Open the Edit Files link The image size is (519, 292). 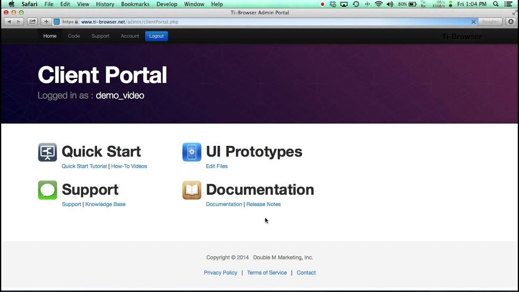pos(217,166)
